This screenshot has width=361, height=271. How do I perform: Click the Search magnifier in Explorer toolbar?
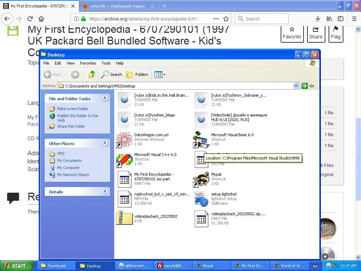tap(111, 74)
